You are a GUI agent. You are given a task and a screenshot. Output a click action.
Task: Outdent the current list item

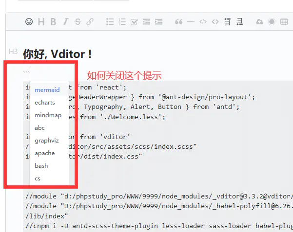coord(146,22)
